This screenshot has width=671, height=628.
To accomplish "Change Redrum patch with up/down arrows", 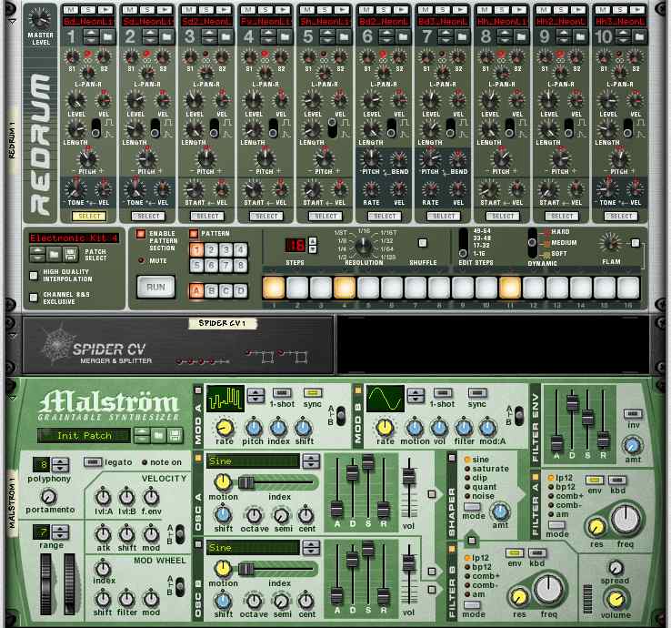I will pyautogui.click(x=37, y=255).
